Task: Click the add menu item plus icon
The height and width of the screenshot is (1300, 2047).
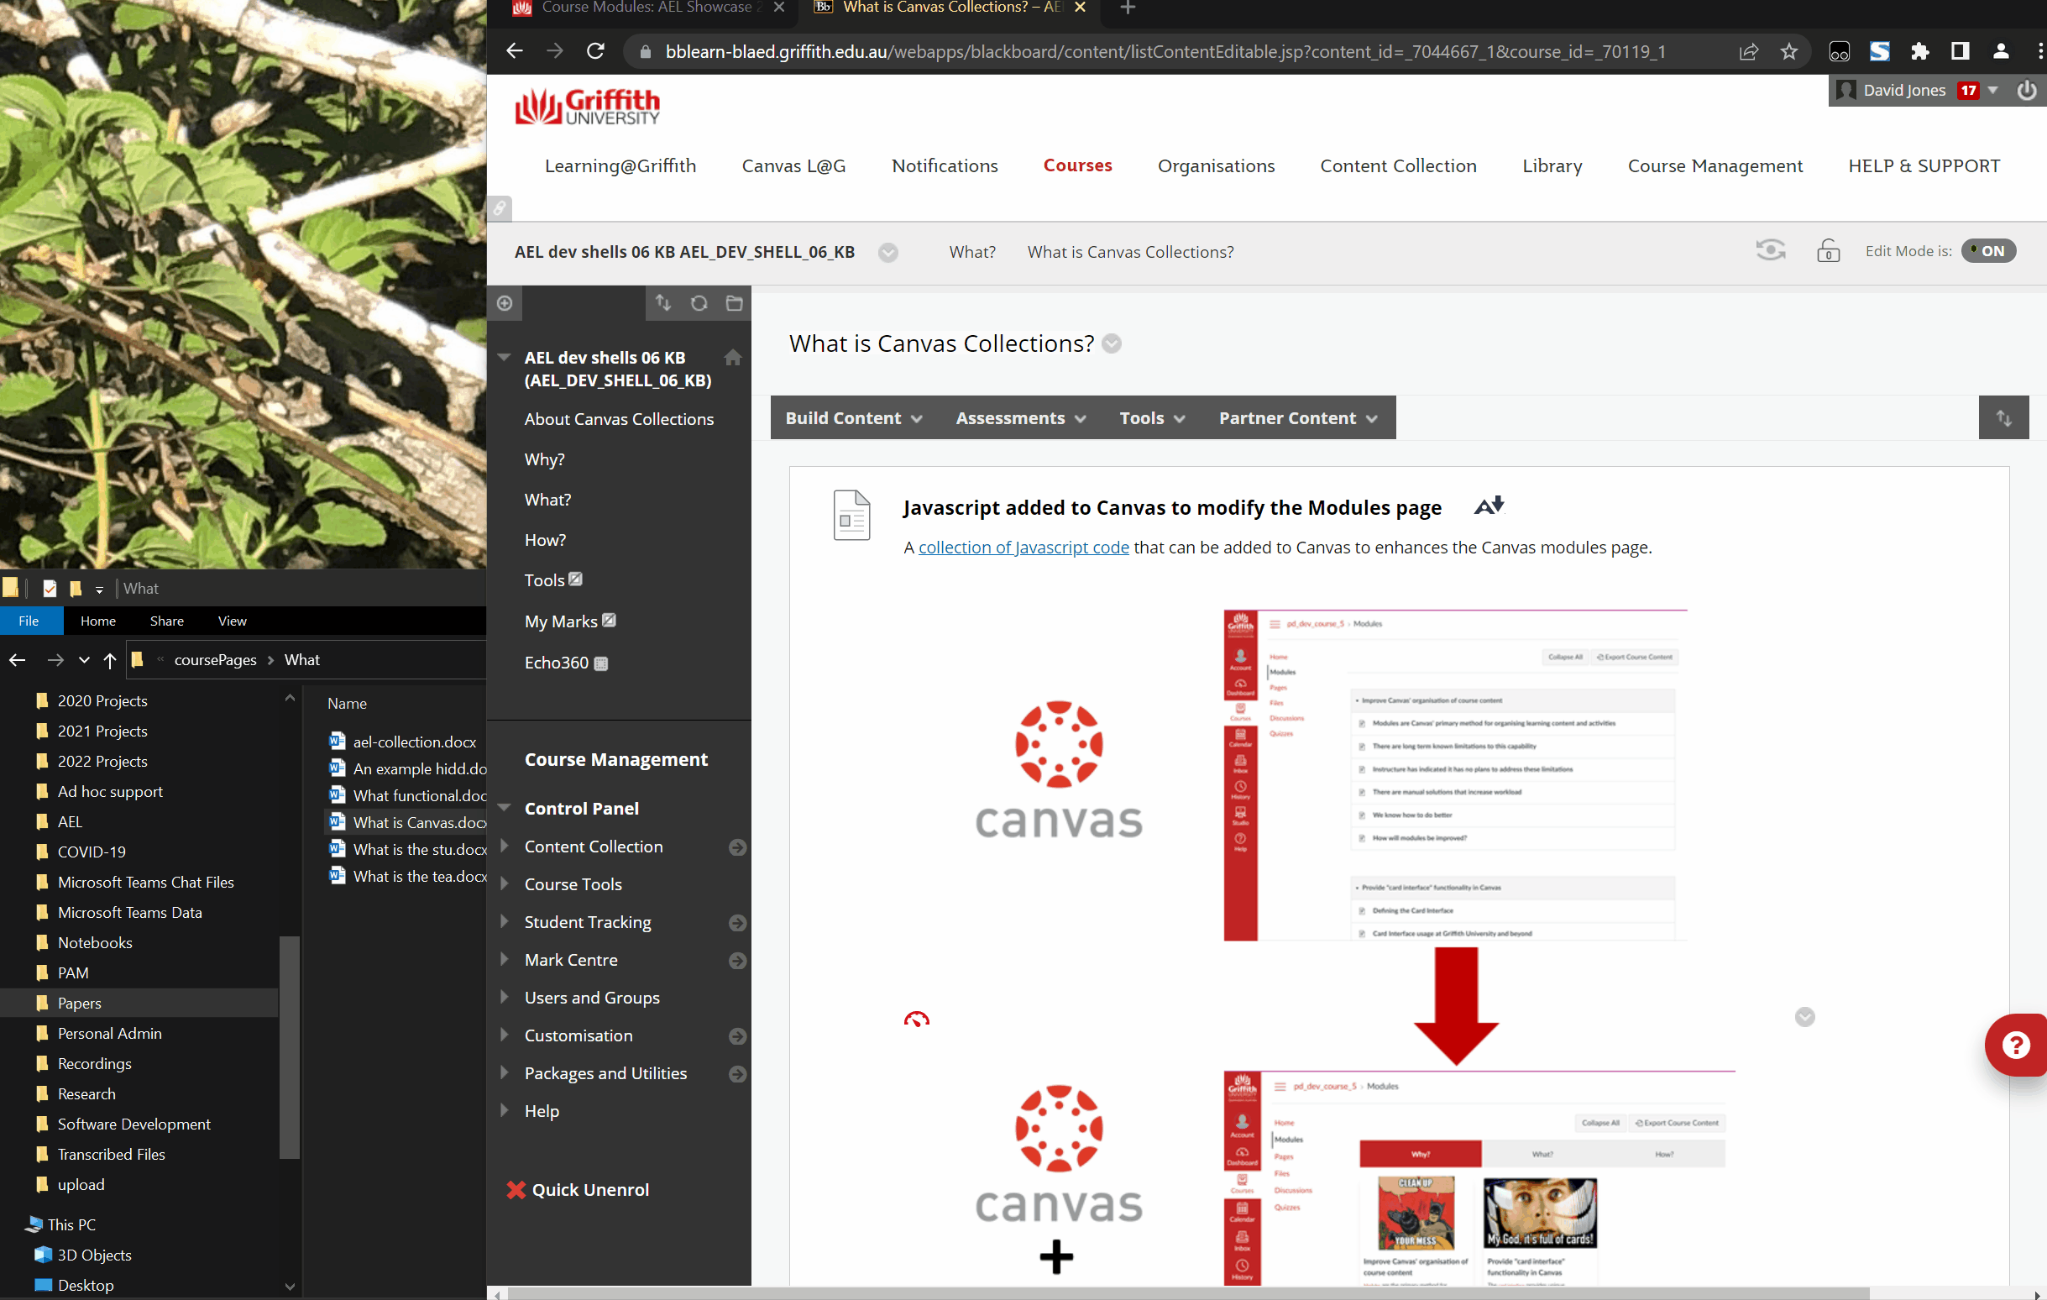Action: point(505,303)
